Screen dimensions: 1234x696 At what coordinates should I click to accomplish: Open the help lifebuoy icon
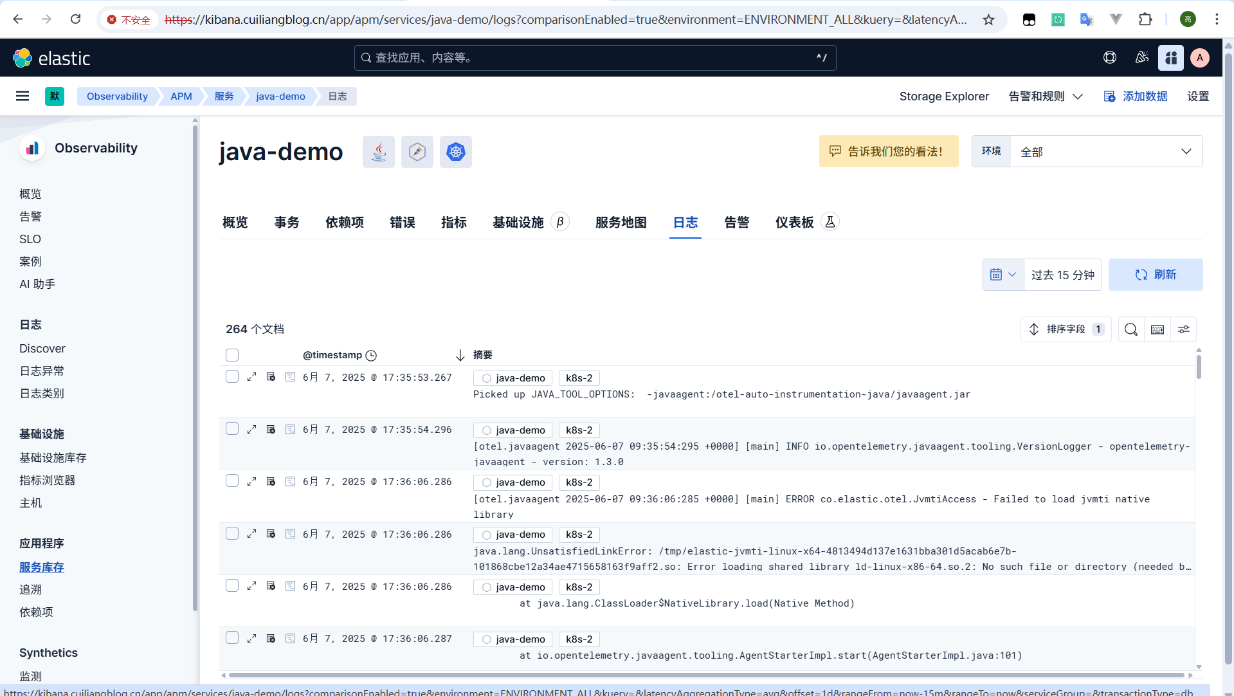click(1110, 57)
